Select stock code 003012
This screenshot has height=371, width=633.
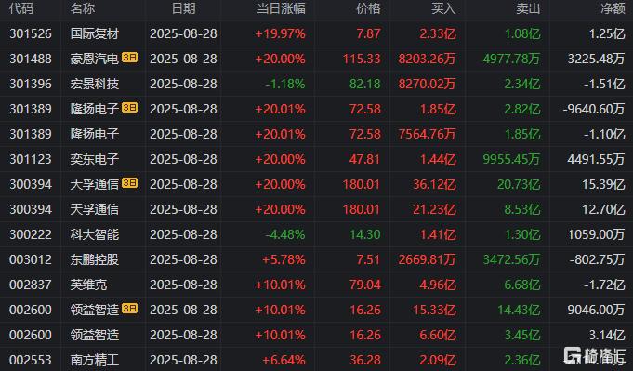click(31, 259)
